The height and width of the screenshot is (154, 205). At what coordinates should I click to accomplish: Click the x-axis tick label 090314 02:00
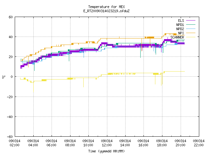14,143
